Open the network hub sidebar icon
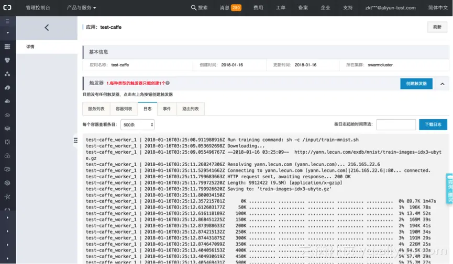453x264 pixels. click(x=7, y=197)
